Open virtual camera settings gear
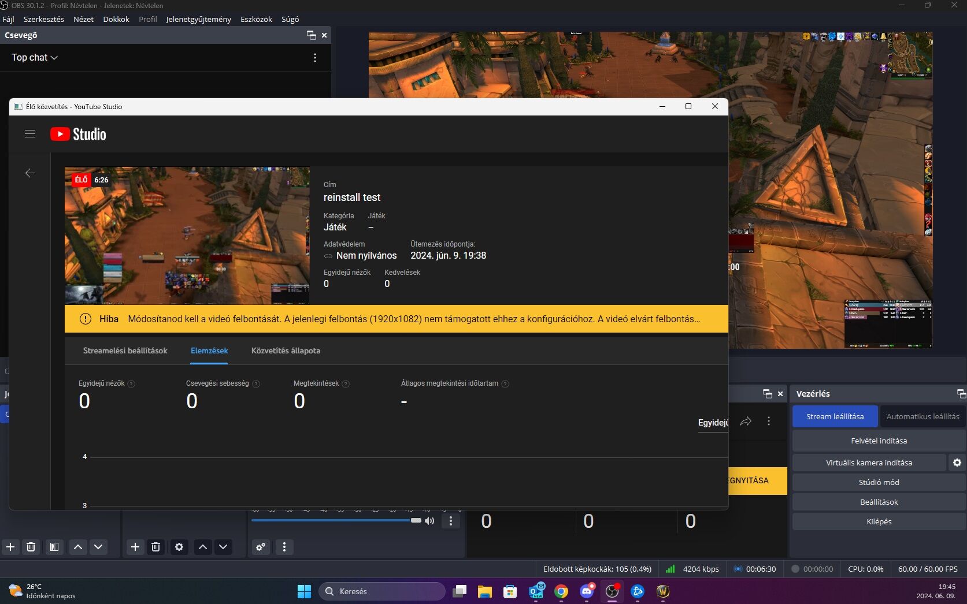Image resolution: width=967 pixels, height=604 pixels. point(957,463)
